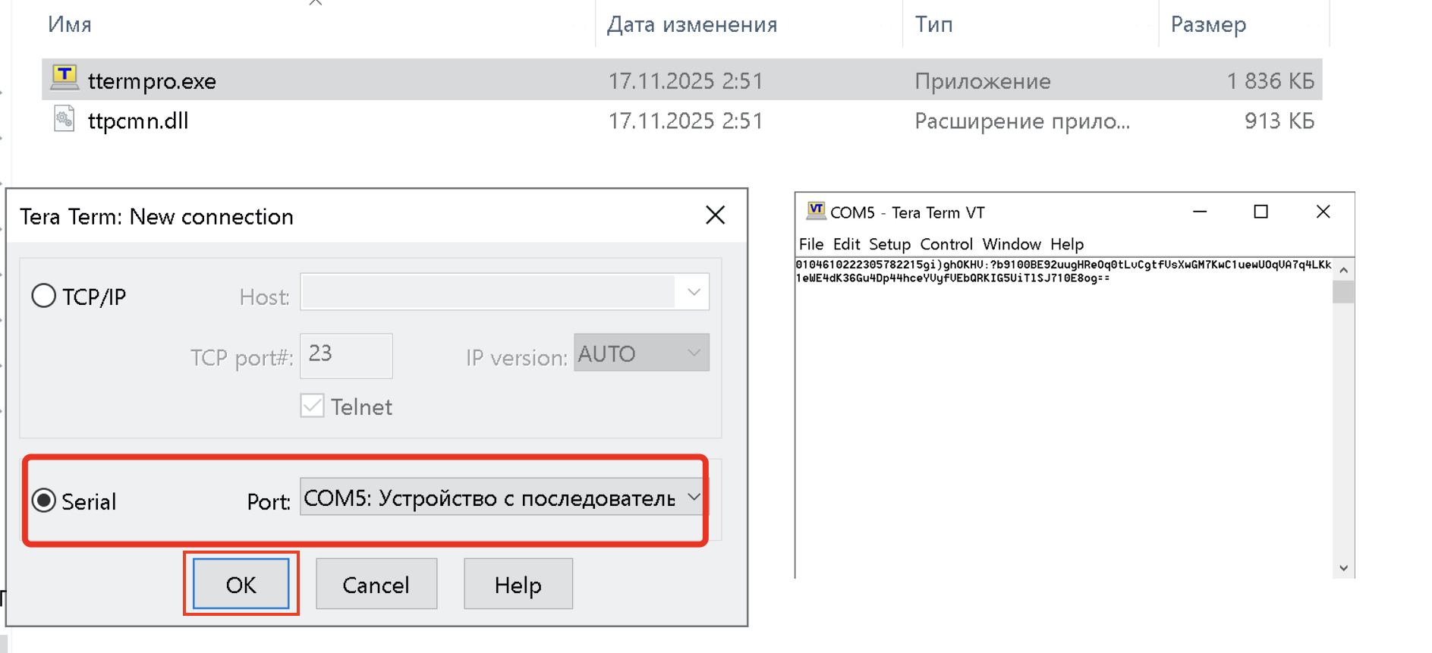Click the Cancel button in New connection
The width and height of the screenshot is (1432, 653).
[x=376, y=584]
